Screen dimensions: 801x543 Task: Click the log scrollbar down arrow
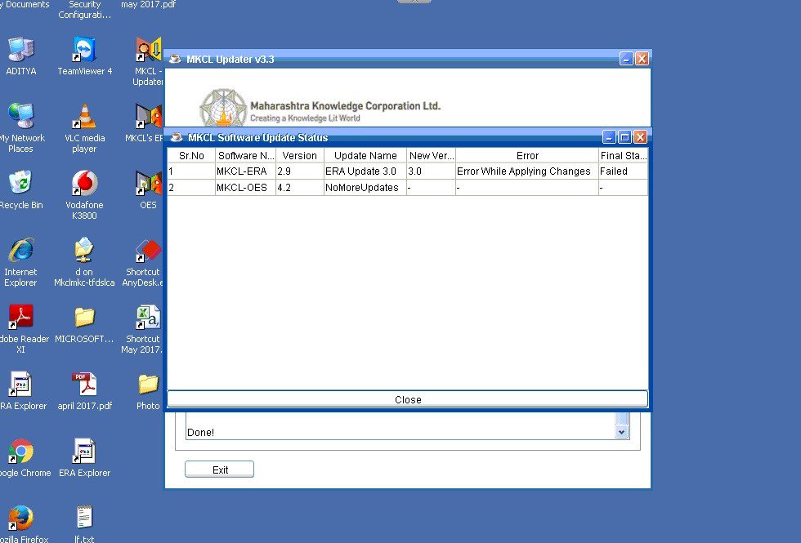tap(622, 432)
